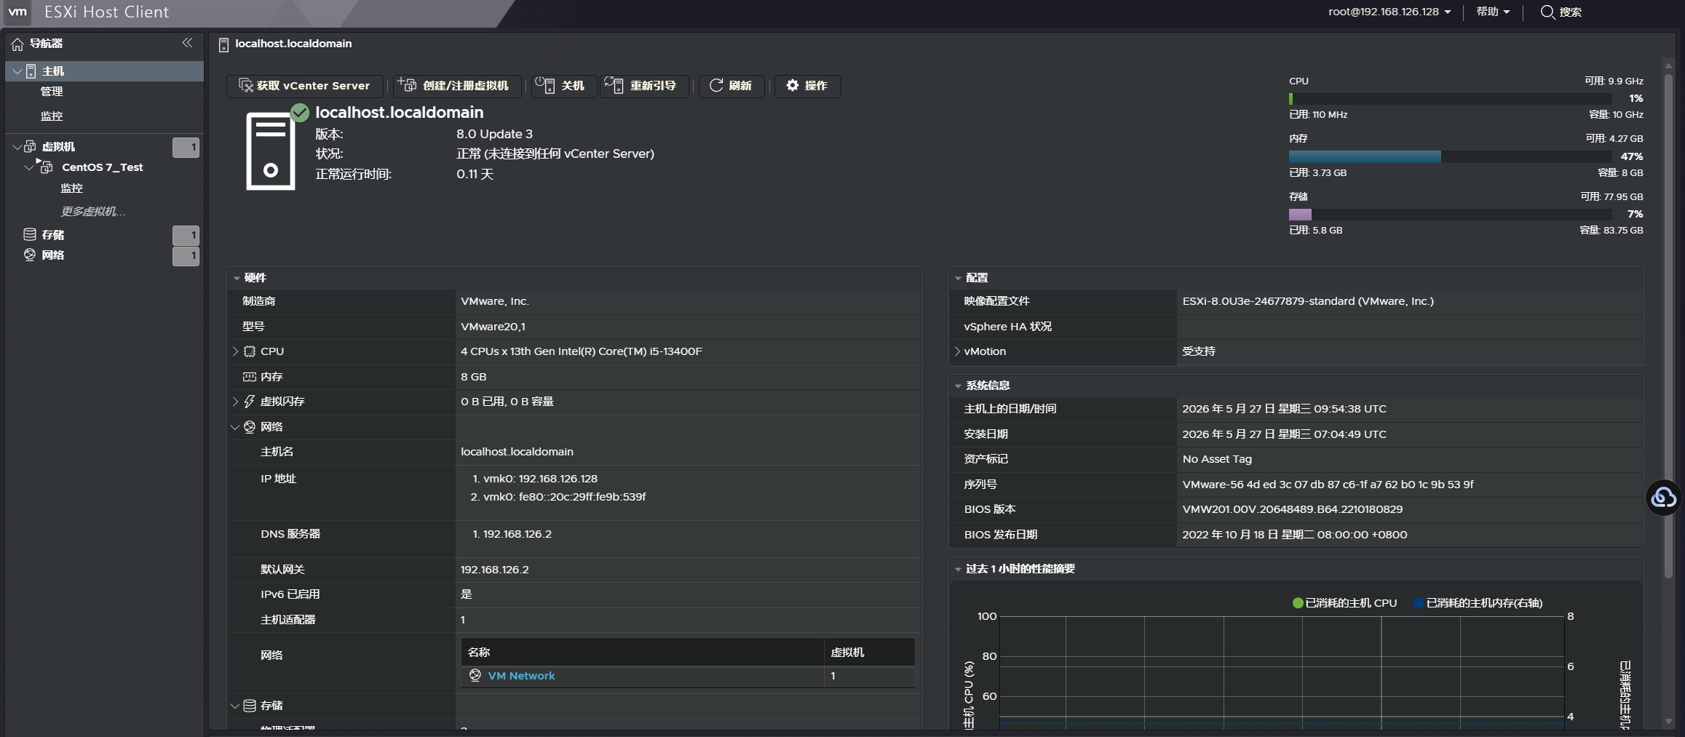Click the green 已消耗的主机 CPU legend dot
This screenshot has height=737, width=1685.
pyautogui.click(x=1298, y=603)
